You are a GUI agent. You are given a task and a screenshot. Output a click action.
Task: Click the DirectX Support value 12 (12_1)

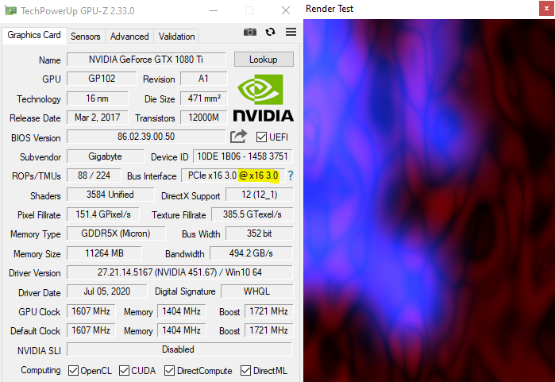260,195
